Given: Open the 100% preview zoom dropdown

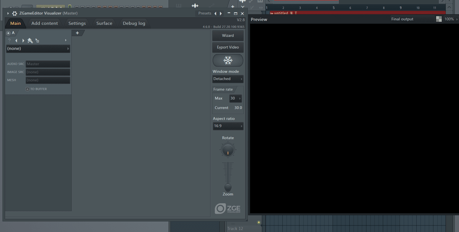Looking at the screenshot, I should click(451, 19).
